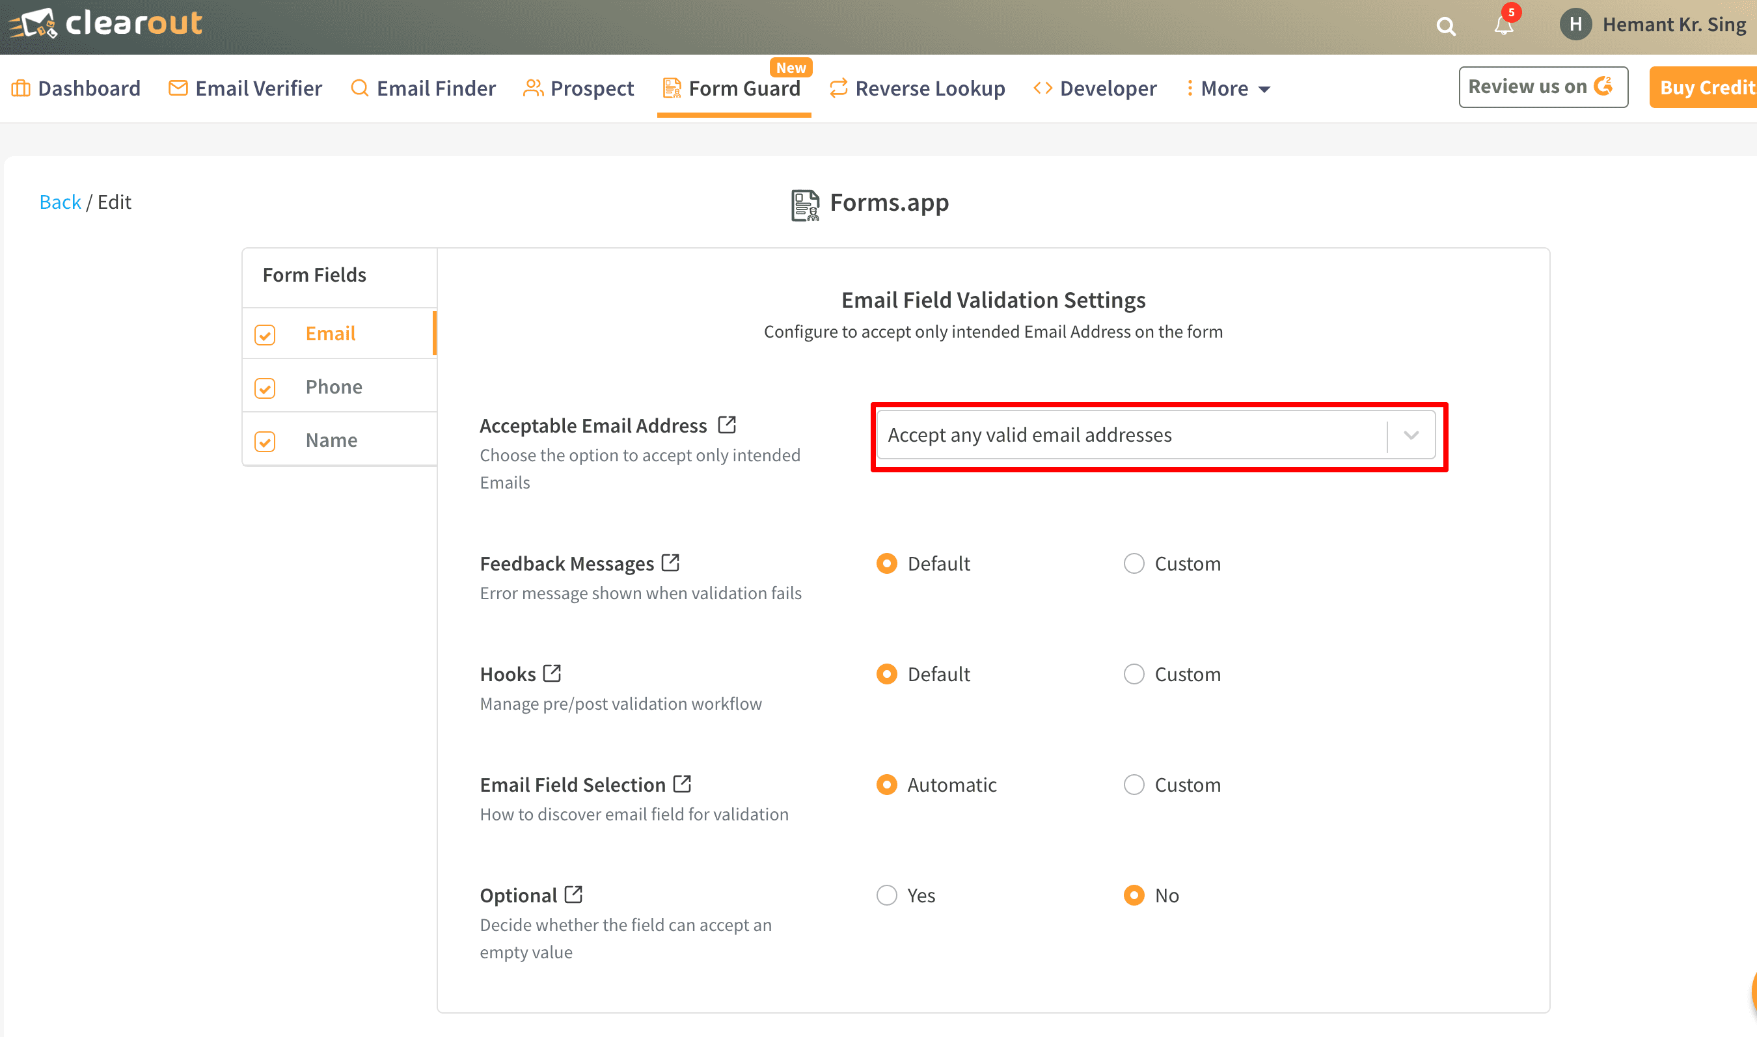Select the Name form field
The width and height of the screenshot is (1757, 1037).
pos(331,440)
